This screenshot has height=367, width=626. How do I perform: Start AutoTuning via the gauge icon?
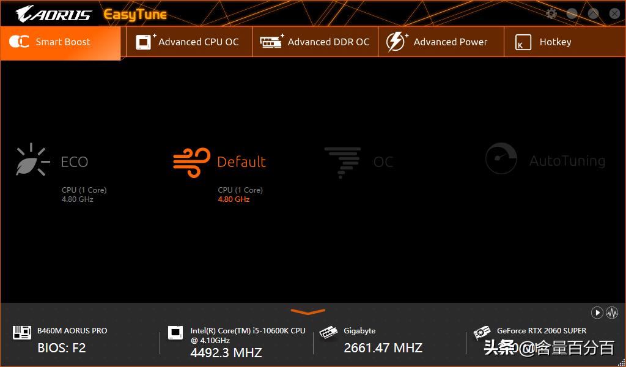click(x=501, y=158)
